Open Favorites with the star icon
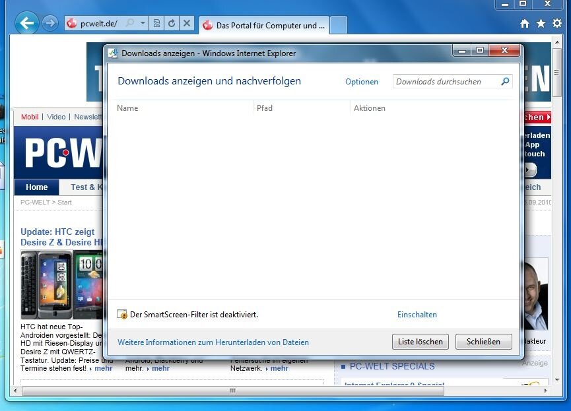Image resolution: width=571 pixels, height=411 pixels. coord(541,24)
